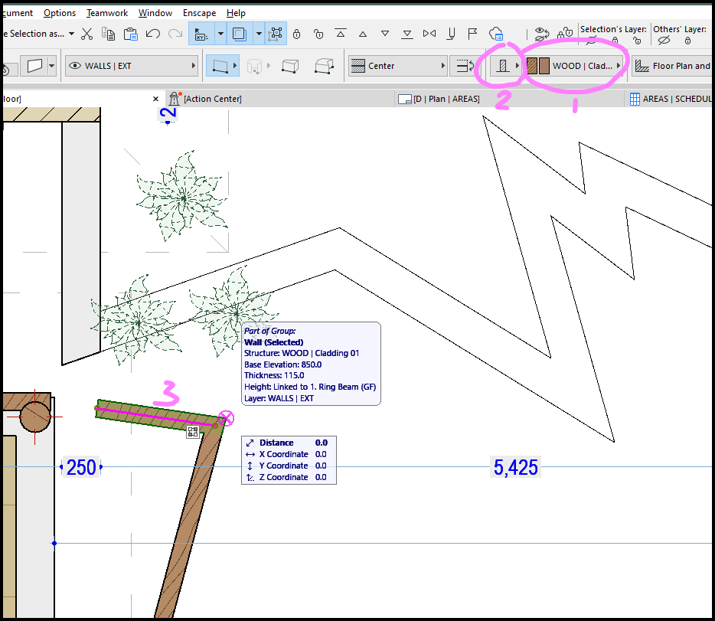Screen dimensions: 715x621
Task: Open the WOOD | Clad building material dropdown
Action: [x=620, y=66]
